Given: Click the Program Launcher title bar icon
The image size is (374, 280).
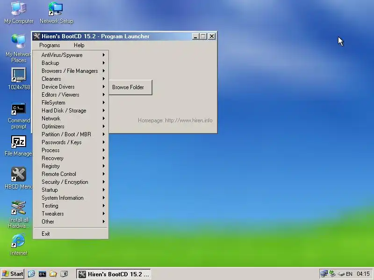Looking at the screenshot, I should [x=36, y=36].
